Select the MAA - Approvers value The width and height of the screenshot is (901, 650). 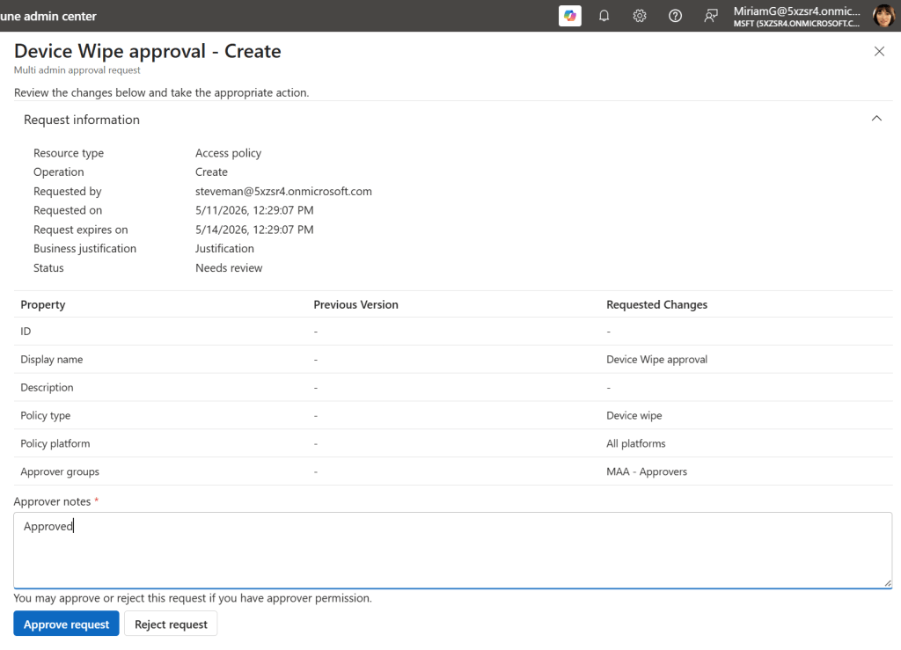click(647, 471)
